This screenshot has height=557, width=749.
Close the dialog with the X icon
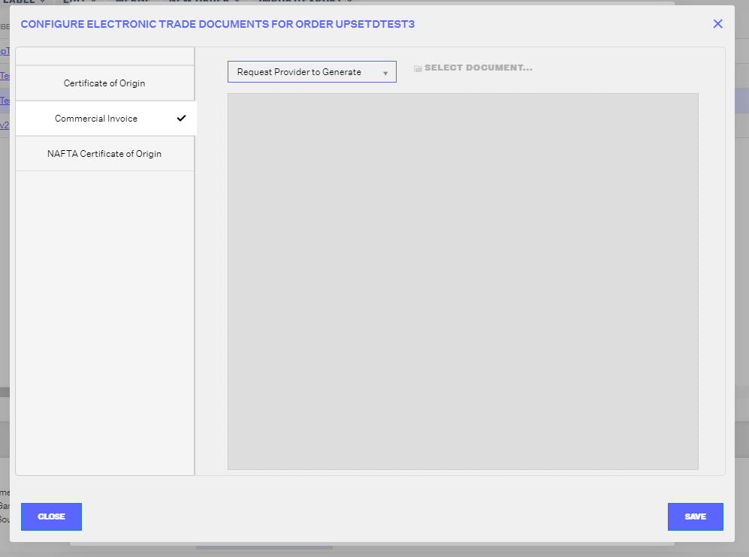coord(717,24)
